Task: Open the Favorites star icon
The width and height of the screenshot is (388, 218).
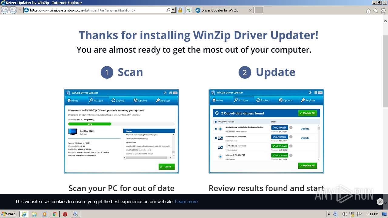Action: [376, 11]
